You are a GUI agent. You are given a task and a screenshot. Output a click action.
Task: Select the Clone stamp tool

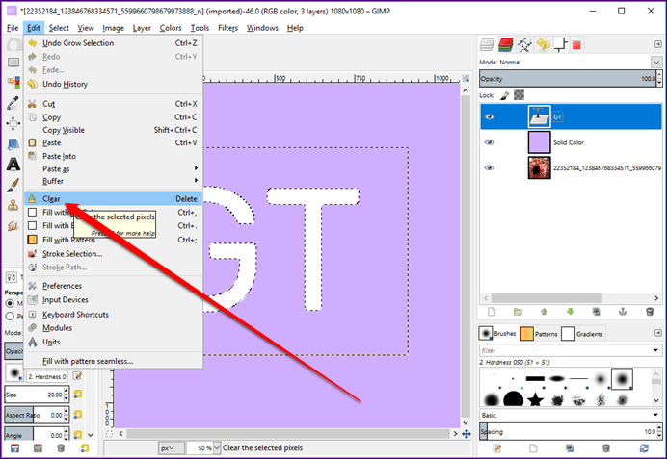click(13, 206)
